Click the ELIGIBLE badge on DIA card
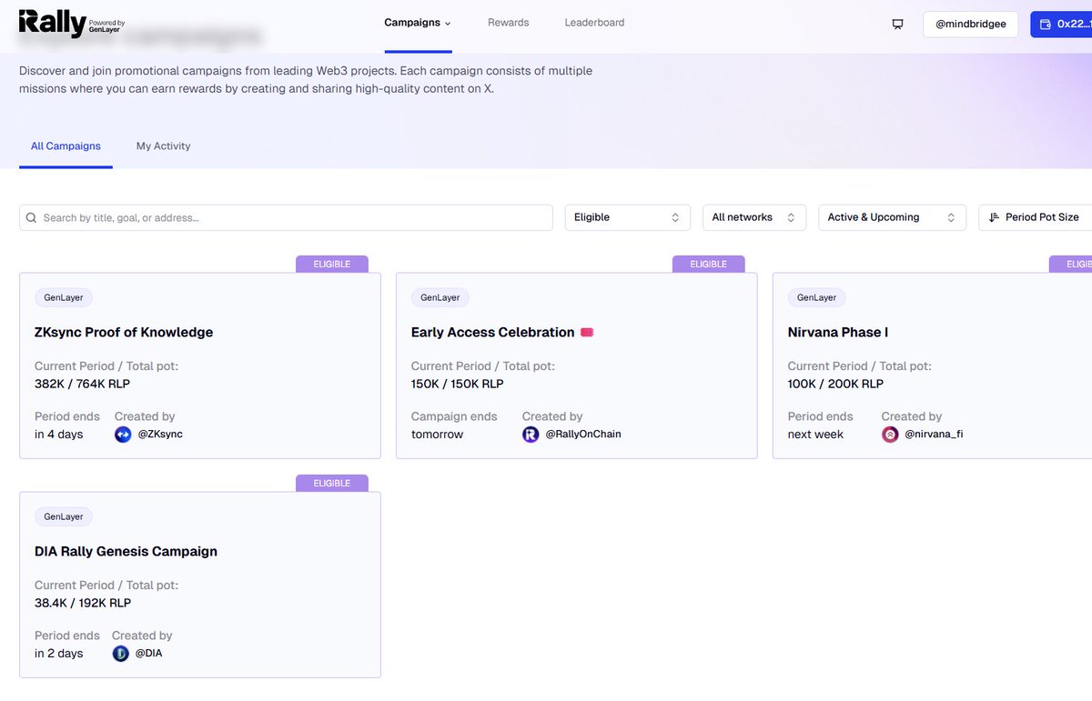The image size is (1092, 701). coord(332,483)
